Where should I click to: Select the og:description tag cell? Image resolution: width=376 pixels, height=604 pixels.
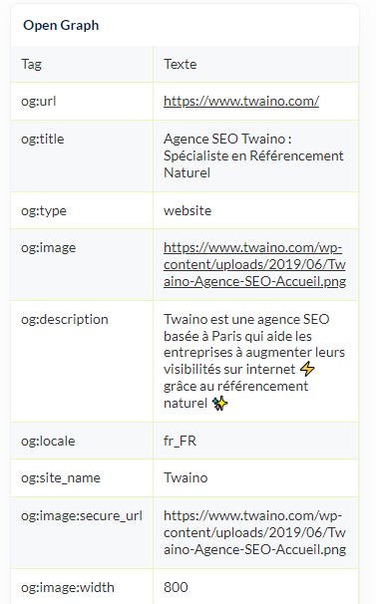[x=82, y=362]
